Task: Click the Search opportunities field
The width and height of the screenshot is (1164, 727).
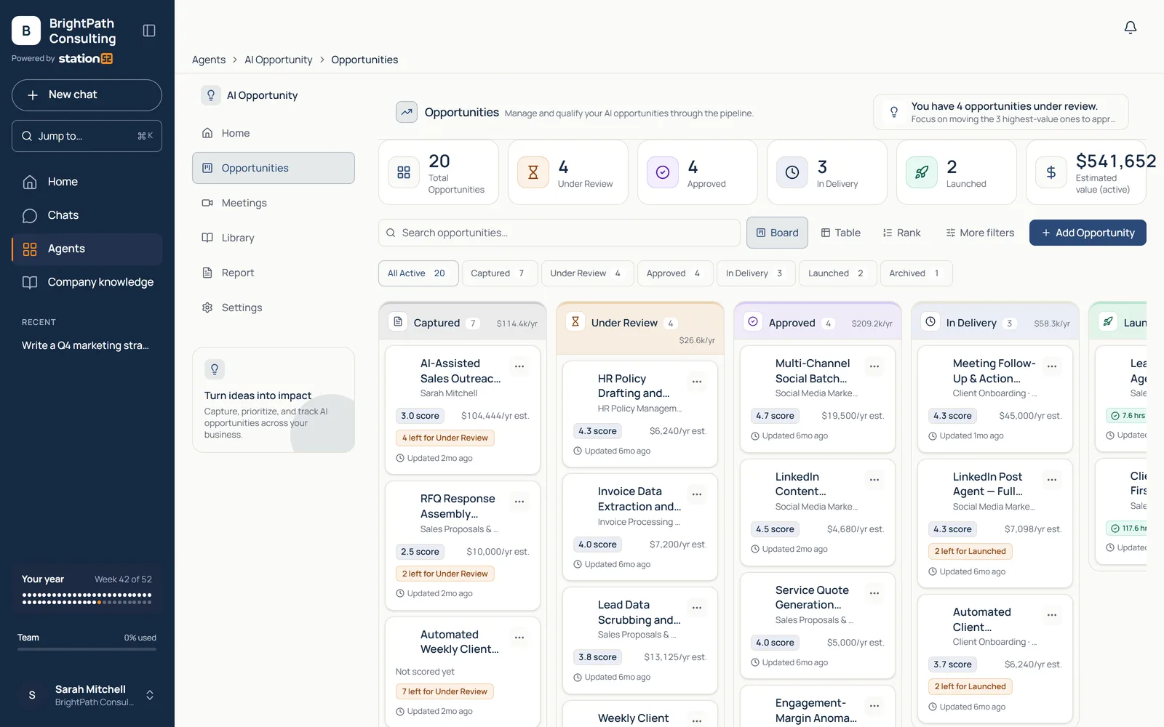Action: point(559,233)
